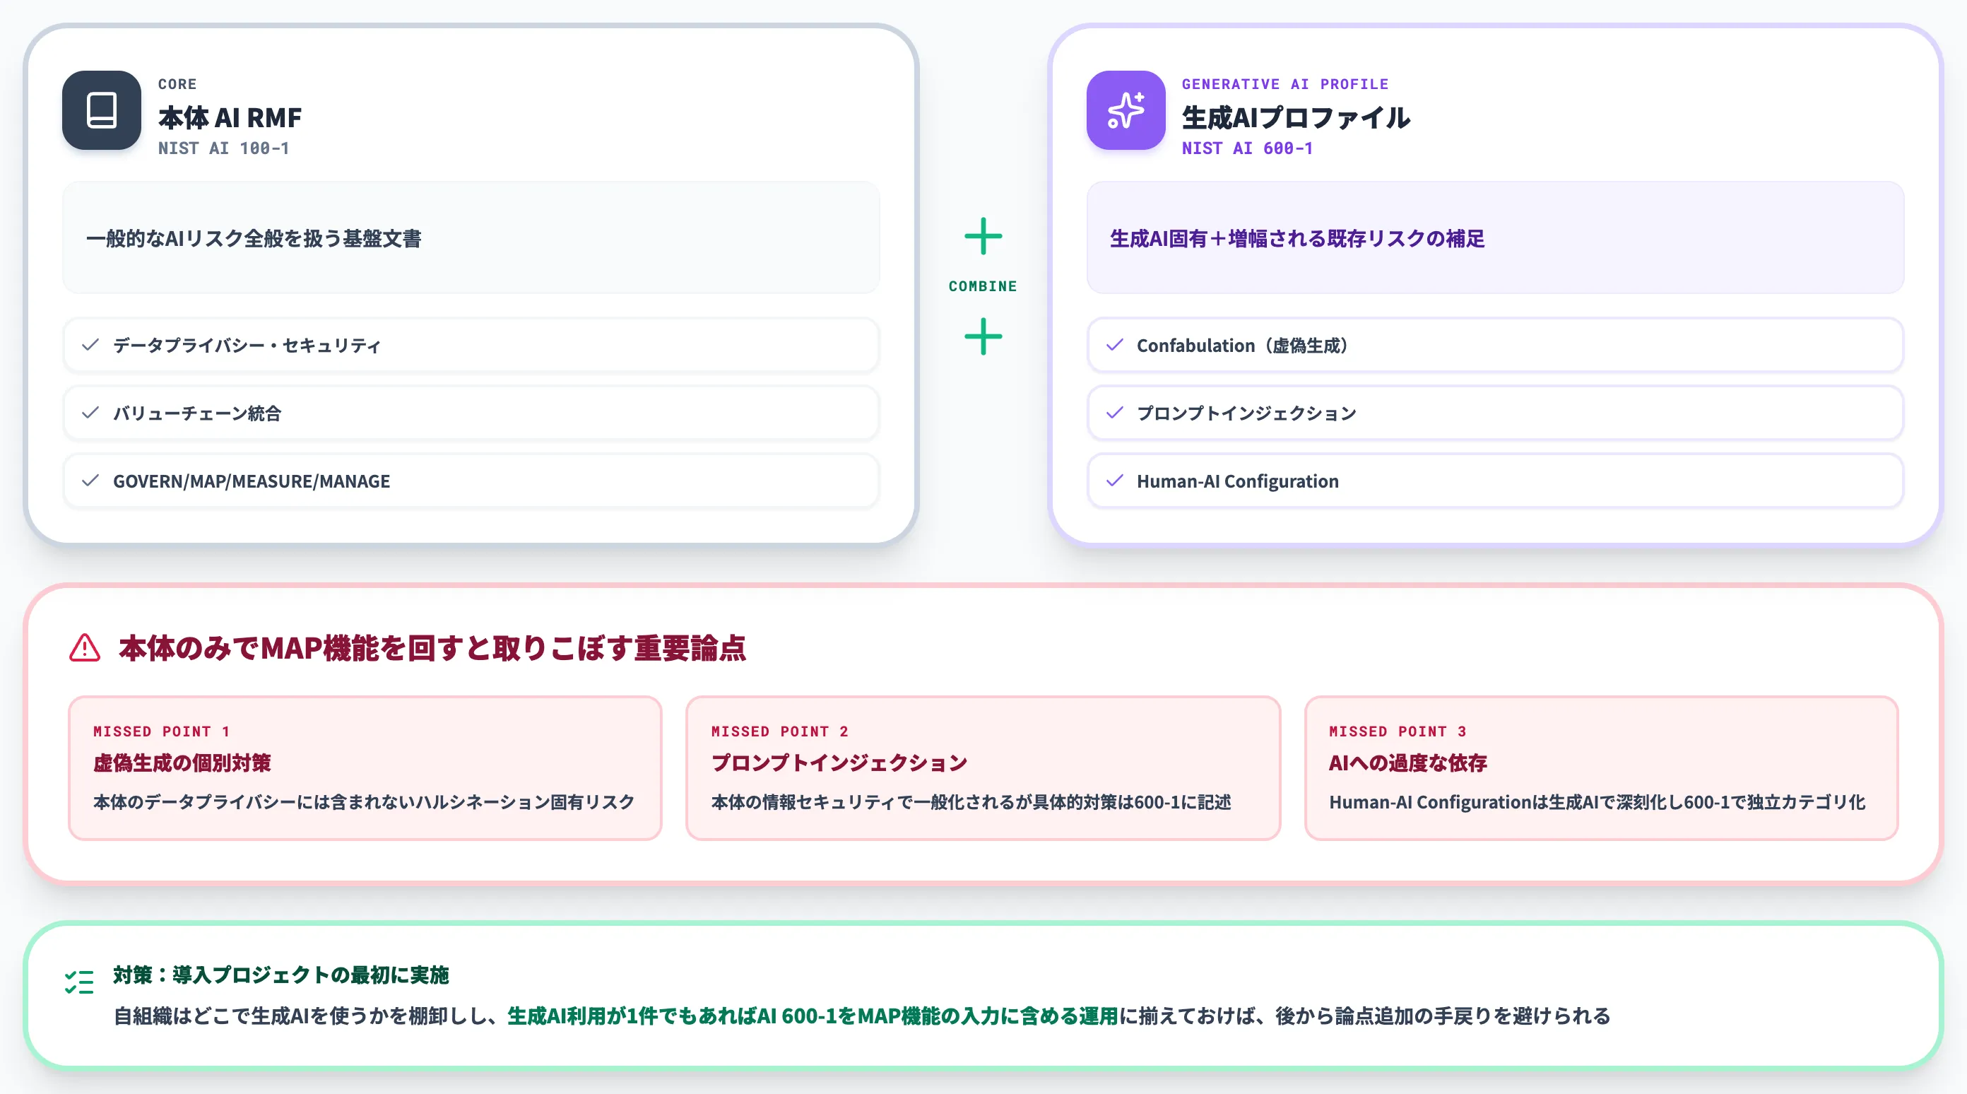Click the NIST AI 600-1 label

click(1248, 148)
